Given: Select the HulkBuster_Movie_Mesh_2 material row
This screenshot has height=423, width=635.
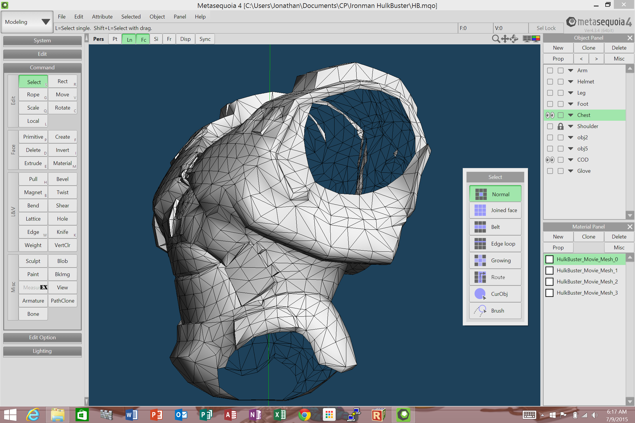Looking at the screenshot, I should (584, 282).
